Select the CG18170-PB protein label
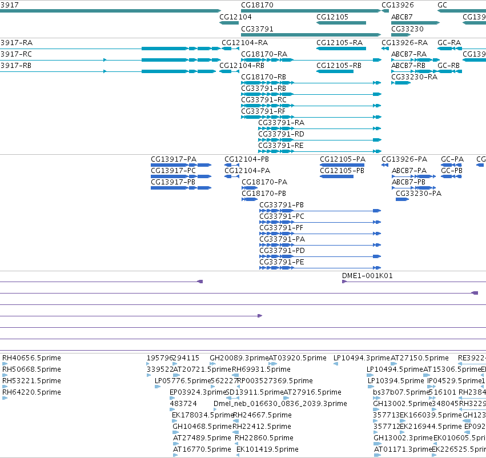This screenshot has height=458, width=486. (x=264, y=194)
